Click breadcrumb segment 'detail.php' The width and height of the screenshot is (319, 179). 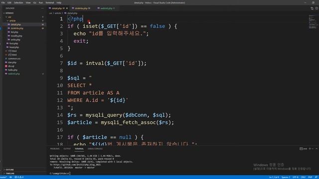pyautogui.click(x=72, y=13)
